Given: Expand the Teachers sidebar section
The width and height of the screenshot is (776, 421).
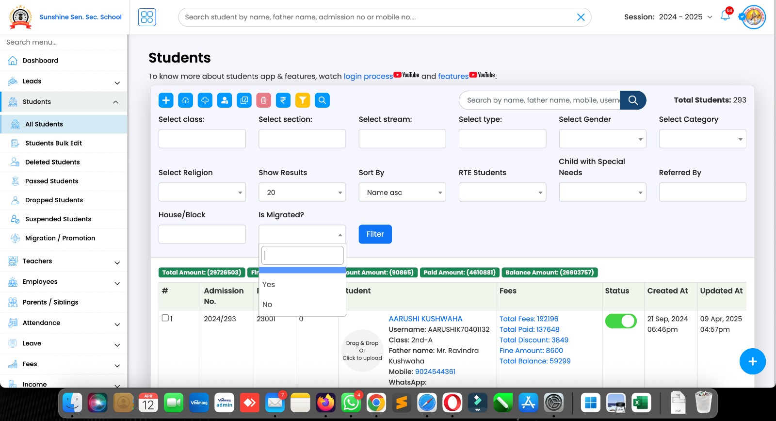Looking at the screenshot, I should [64, 261].
